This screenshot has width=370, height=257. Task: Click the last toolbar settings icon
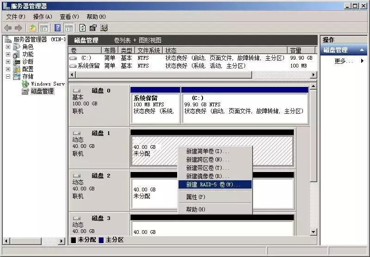[x=104, y=28]
